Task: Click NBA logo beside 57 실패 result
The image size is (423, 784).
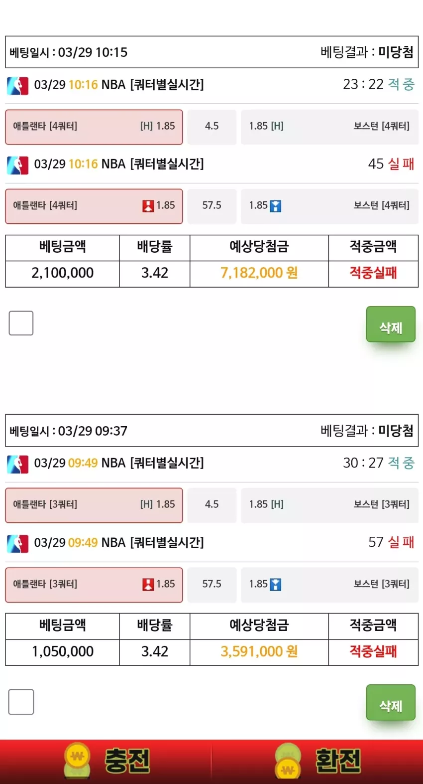Action: tap(17, 543)
